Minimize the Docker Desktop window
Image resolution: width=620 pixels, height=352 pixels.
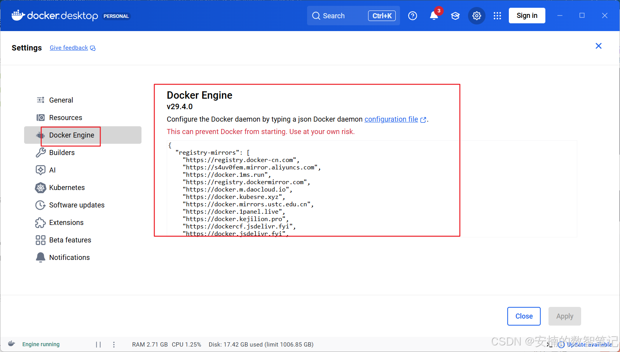[560, 16]
